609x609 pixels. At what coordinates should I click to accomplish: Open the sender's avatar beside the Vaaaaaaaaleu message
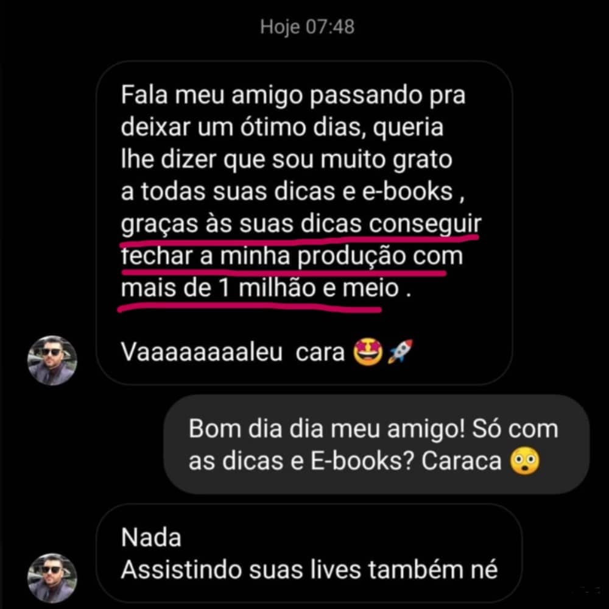[52, 360]
